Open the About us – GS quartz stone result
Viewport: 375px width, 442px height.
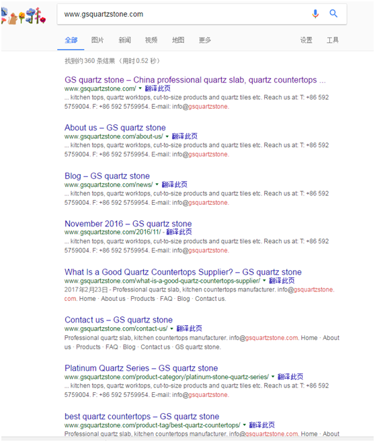pyautogui.click(x=115, y=128)
